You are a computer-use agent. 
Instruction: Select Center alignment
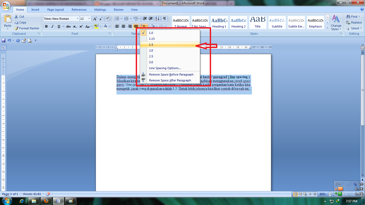(x=123, y=26)
